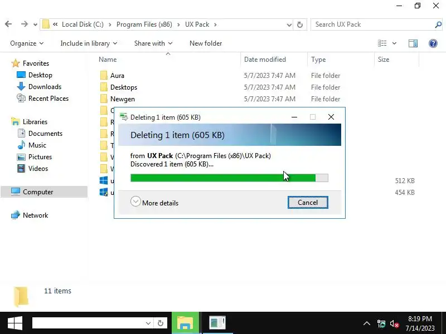446x334 pixels.
Task: Click the Windows logo file icon beside 512 KB
Action: [104, 180]
